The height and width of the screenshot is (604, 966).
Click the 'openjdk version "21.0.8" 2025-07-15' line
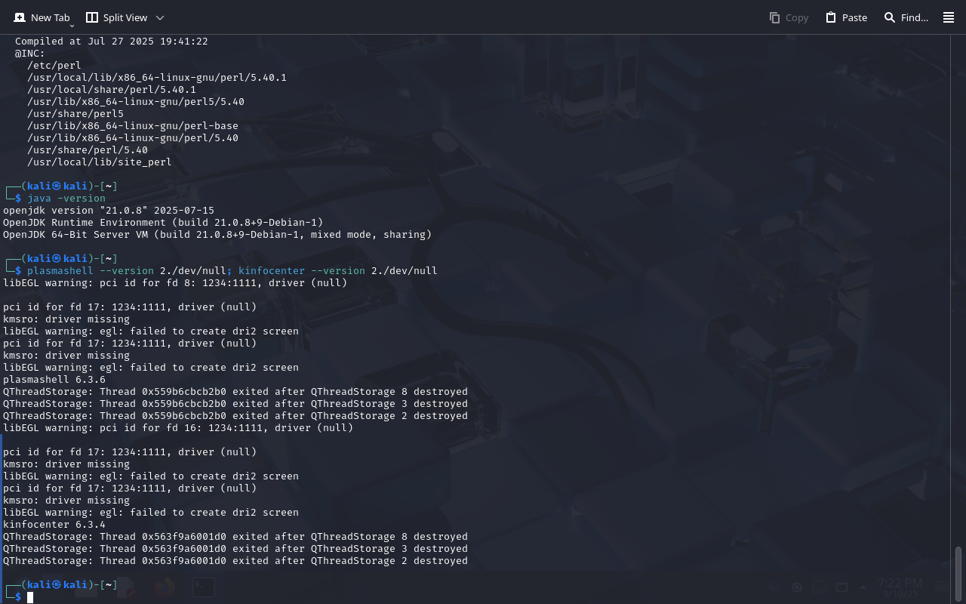tap(109, 211)
